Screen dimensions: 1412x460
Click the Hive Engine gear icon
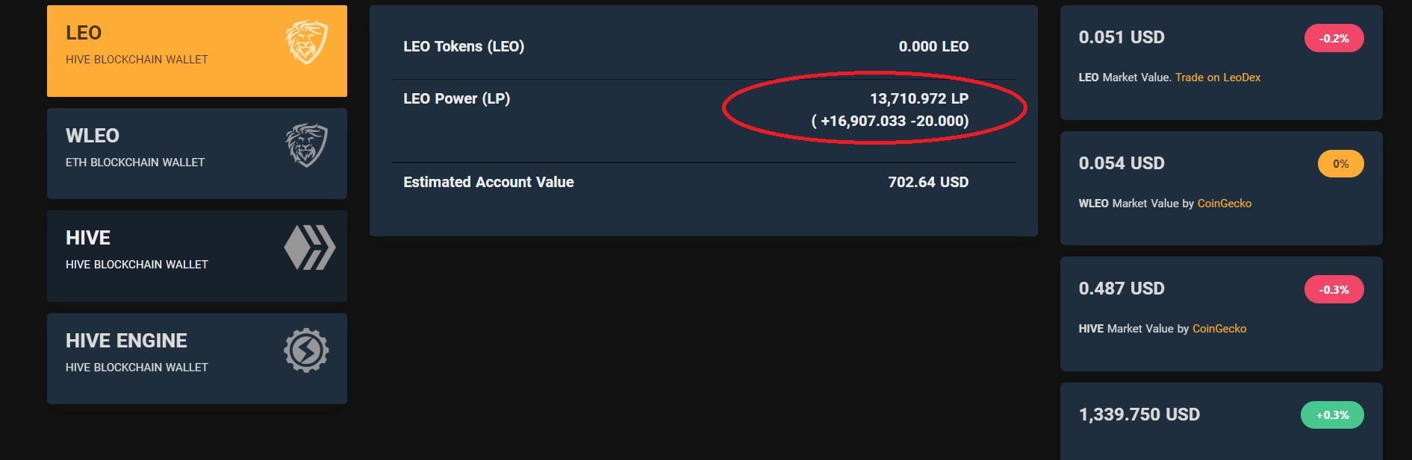tap(306, 350)
